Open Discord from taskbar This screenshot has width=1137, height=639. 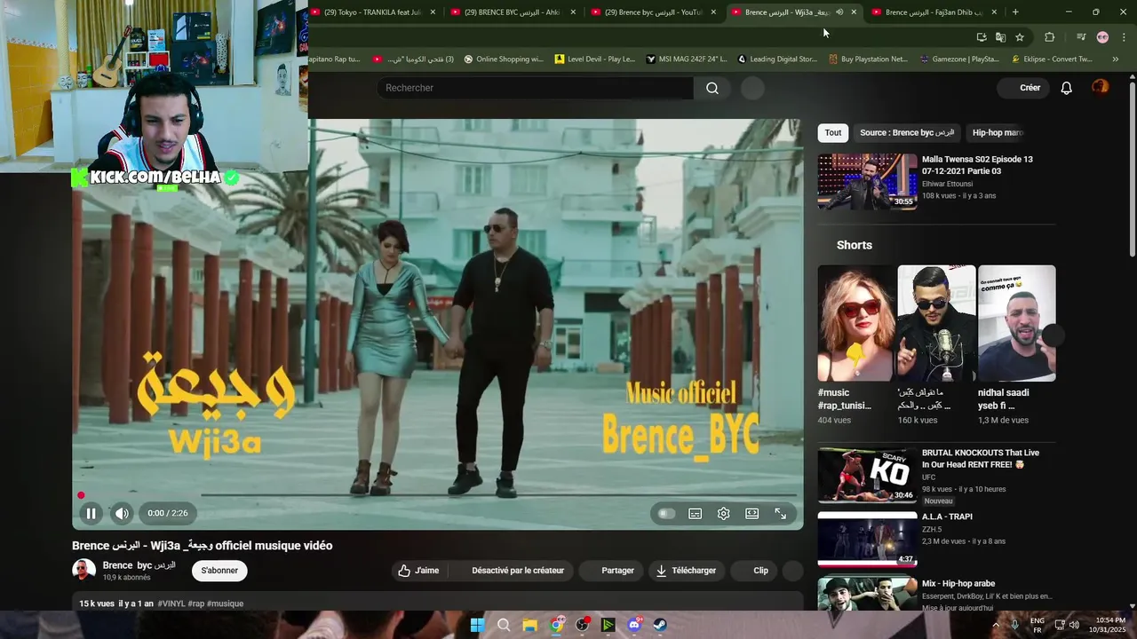[634, 625]
